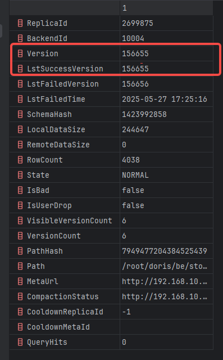Select the icon next to PathHash

pyautogui.click(x=20, y=251)
